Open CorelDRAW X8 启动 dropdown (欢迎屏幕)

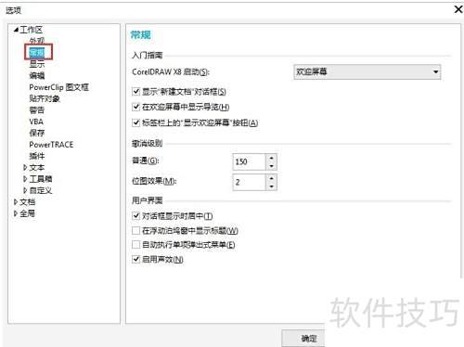(367, 72)
